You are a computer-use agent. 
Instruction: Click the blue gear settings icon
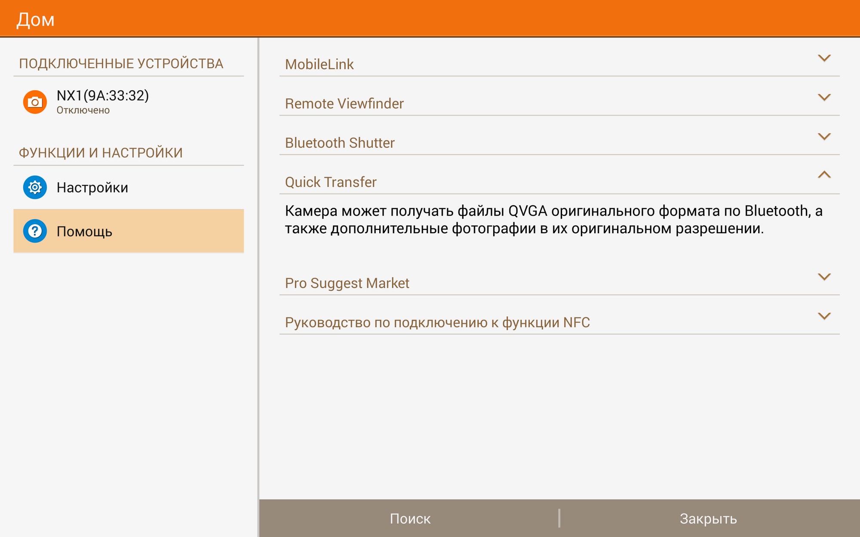tap(35, 187)
